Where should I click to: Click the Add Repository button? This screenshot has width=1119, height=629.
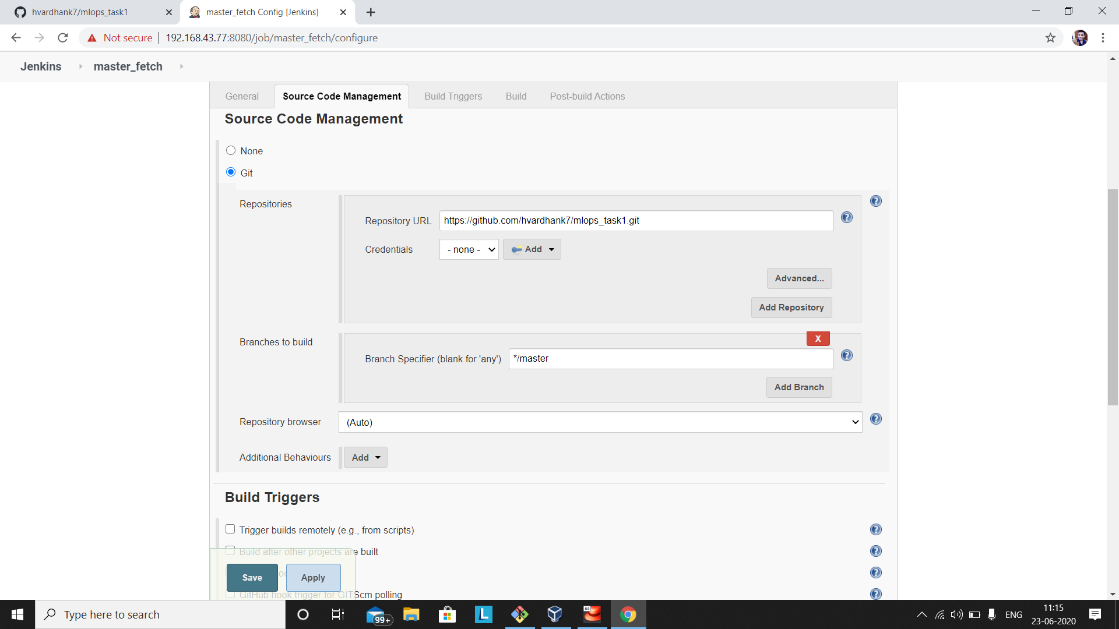(x=791, y=307)
